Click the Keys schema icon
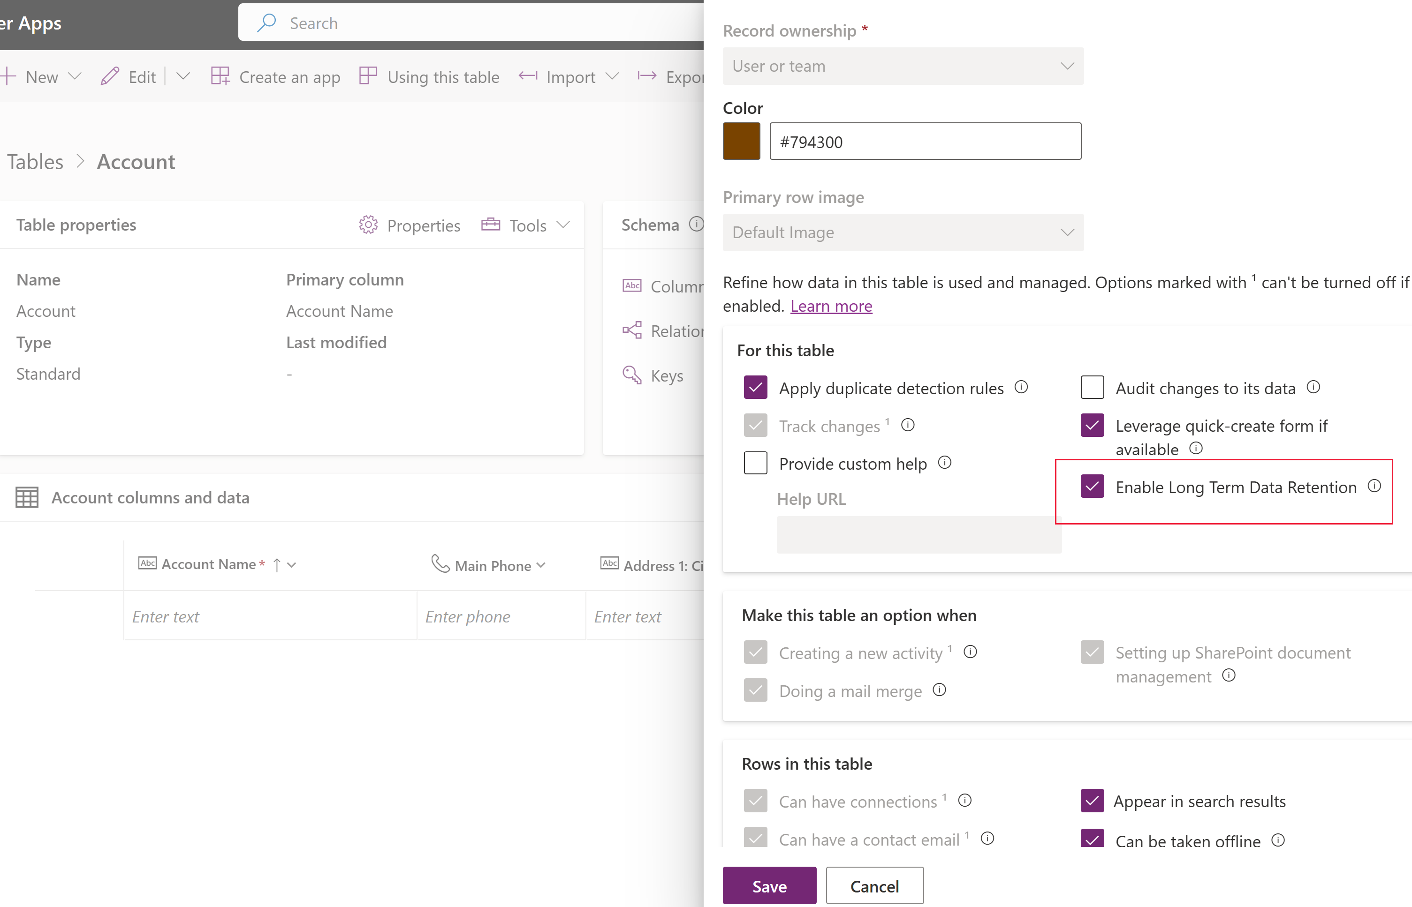The height and width of the screenshot is (907, 1412). (631, 375)
